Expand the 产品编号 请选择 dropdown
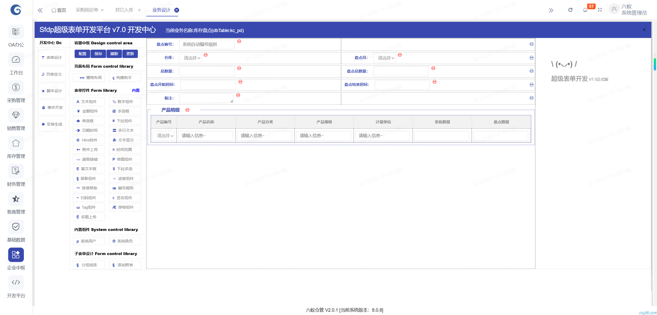Image resolution: width=657 pixels, height=315 pixels. (x=164, y=136)
